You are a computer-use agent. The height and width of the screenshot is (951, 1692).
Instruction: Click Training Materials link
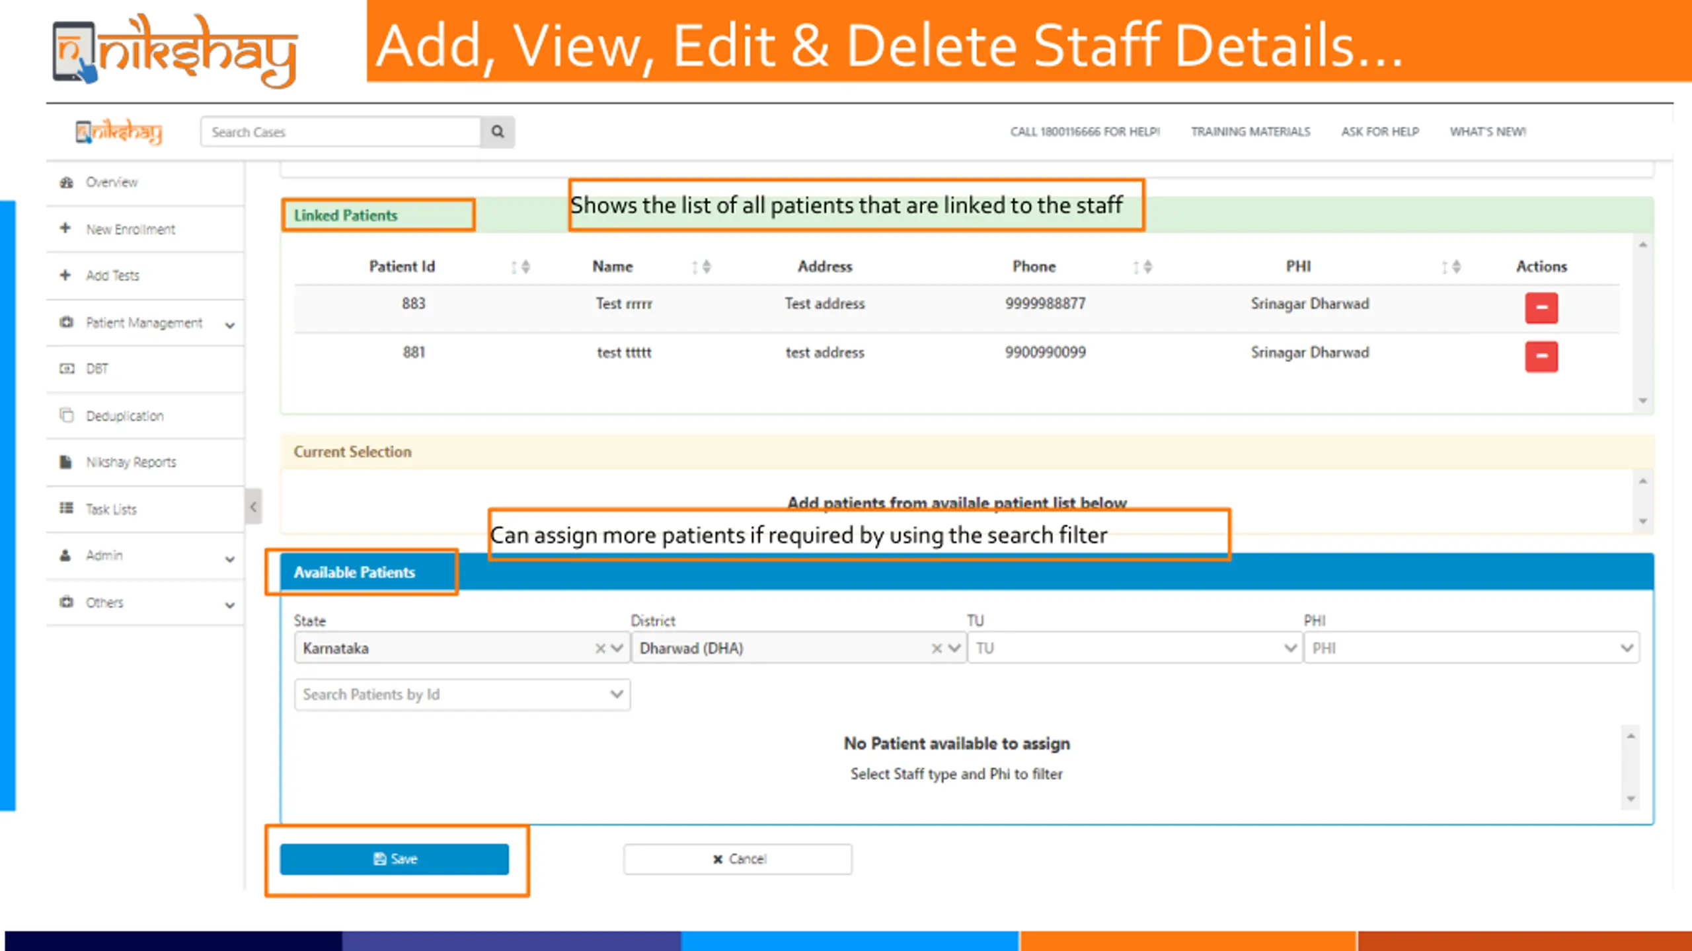pyautogui.click(x=1250, y=131)
